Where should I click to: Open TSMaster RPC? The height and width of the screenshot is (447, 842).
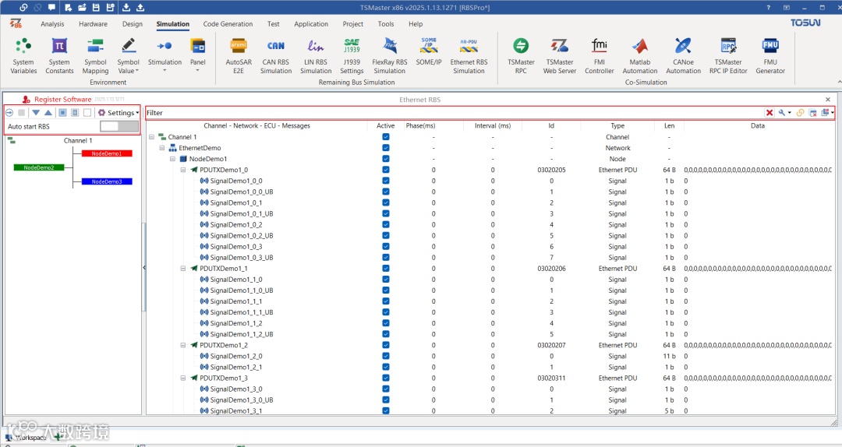point(521,55)
